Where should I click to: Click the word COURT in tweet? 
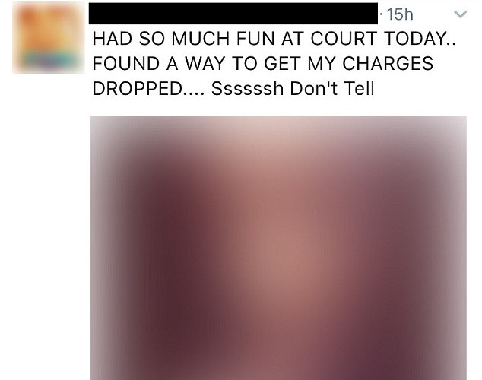(344, 39)
